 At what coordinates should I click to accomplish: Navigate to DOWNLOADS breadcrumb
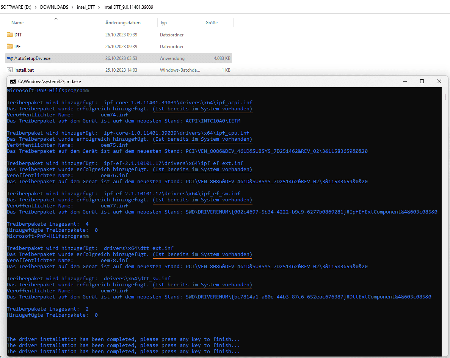pyautogui.click(x=54, y=7)
